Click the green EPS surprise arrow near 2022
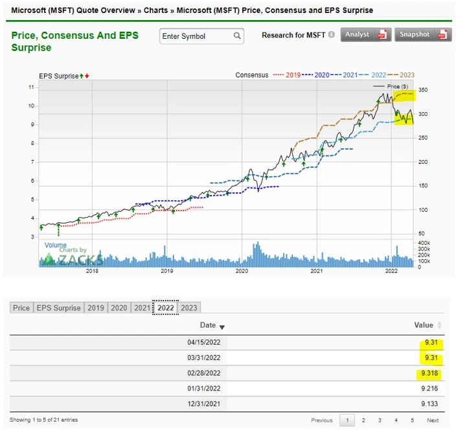Image resolution: width=458 pixels, height=434 pixels. (396, 113)
